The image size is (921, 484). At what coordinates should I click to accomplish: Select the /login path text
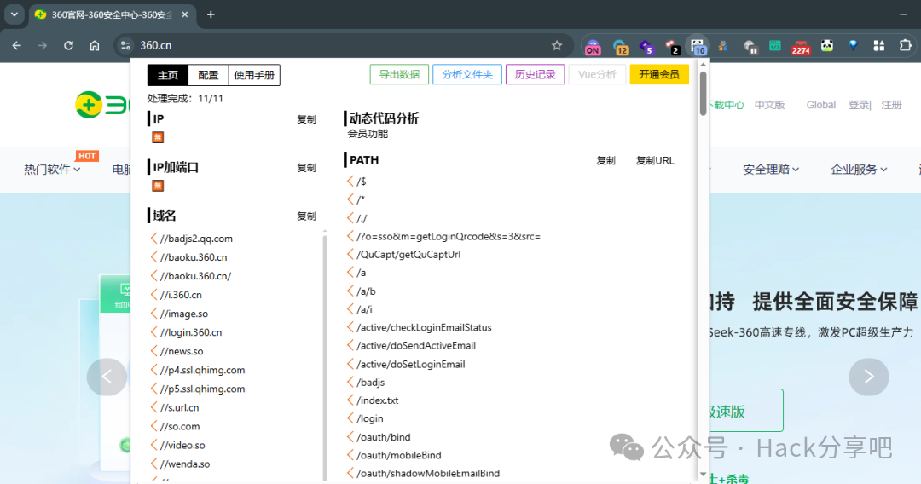tap(370, 418)
